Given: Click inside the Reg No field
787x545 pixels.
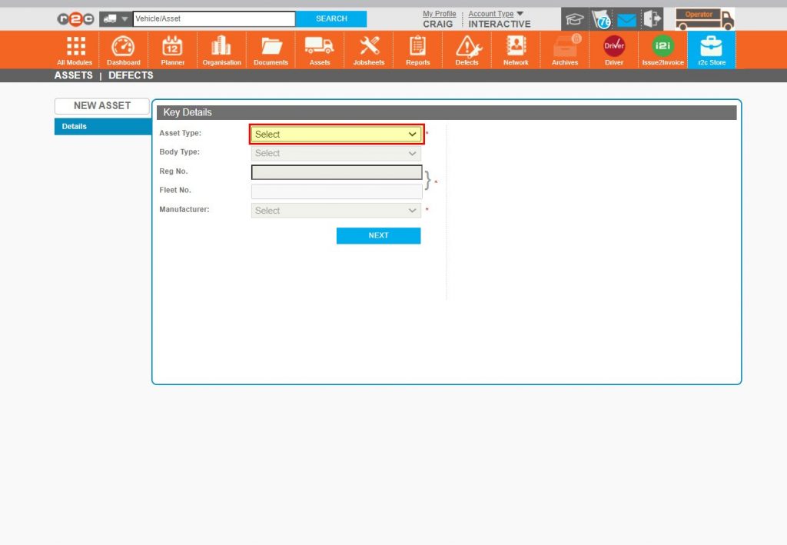Looking at the screenshot, I should point(336,171).
